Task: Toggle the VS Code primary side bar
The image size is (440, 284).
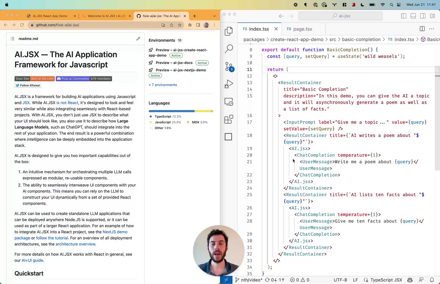Action: click(x=404, y=16)
